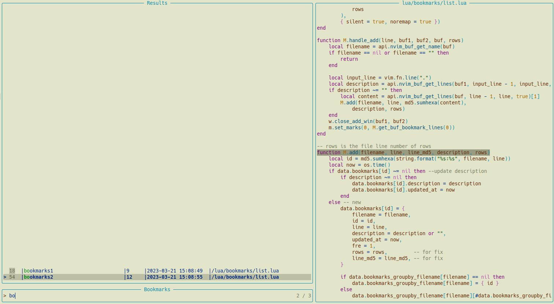Click the Results panel title
554x304 pixels.
[157, 3]
